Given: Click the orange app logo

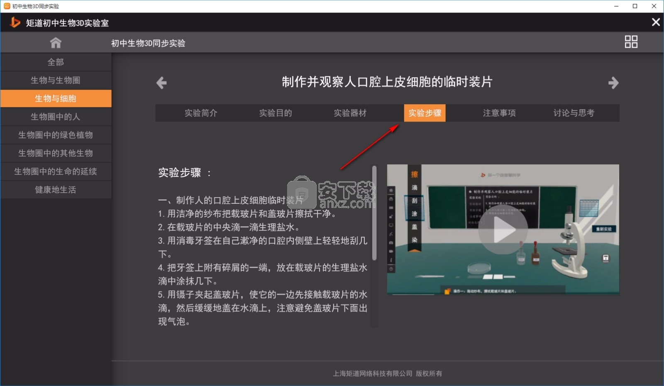Looking at the screenshot, I should [x=15, y=22].
